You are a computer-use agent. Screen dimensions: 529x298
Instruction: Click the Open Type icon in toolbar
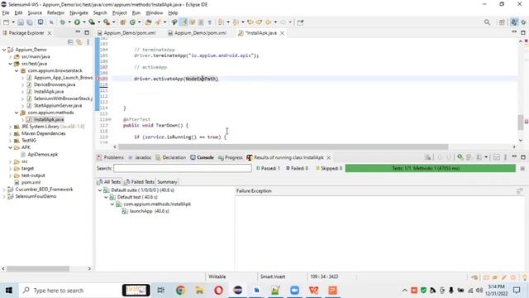[149, 22]
